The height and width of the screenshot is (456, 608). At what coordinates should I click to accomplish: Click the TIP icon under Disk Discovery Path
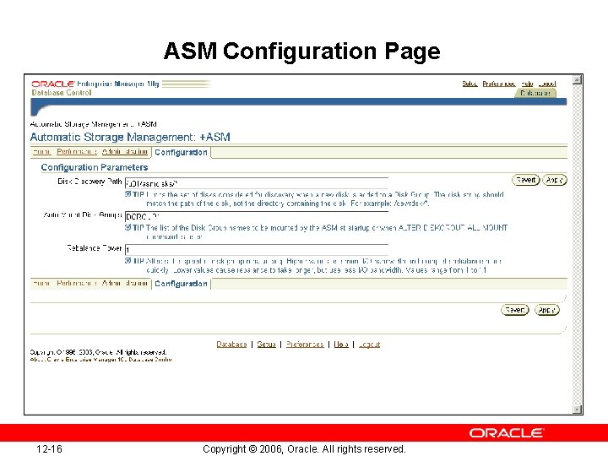[x=128, y=194]
